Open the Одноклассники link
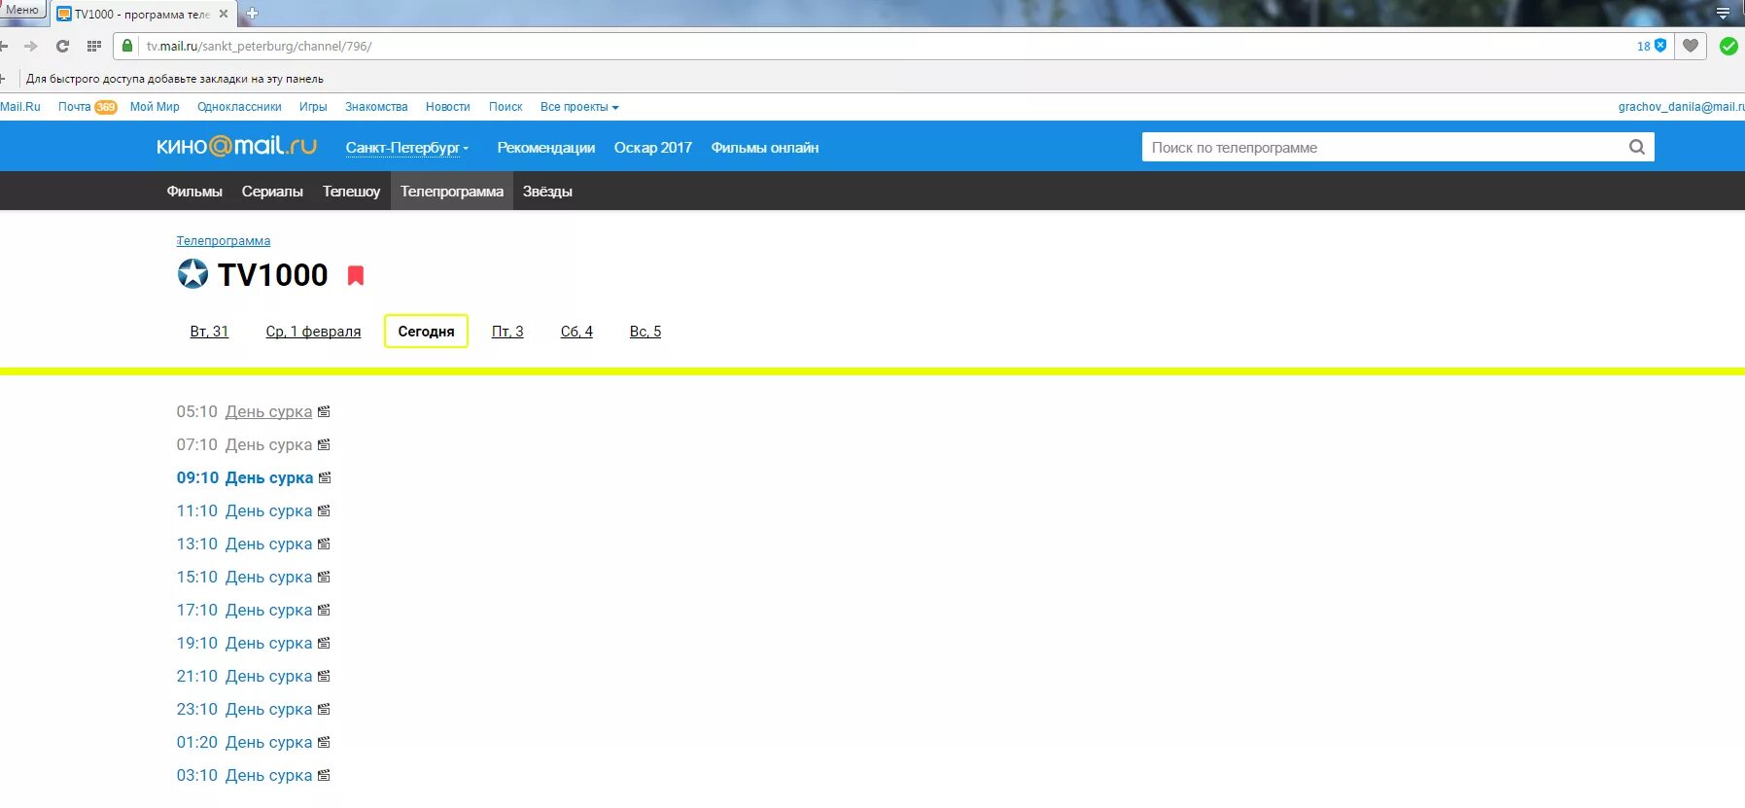 click(239, 107)
